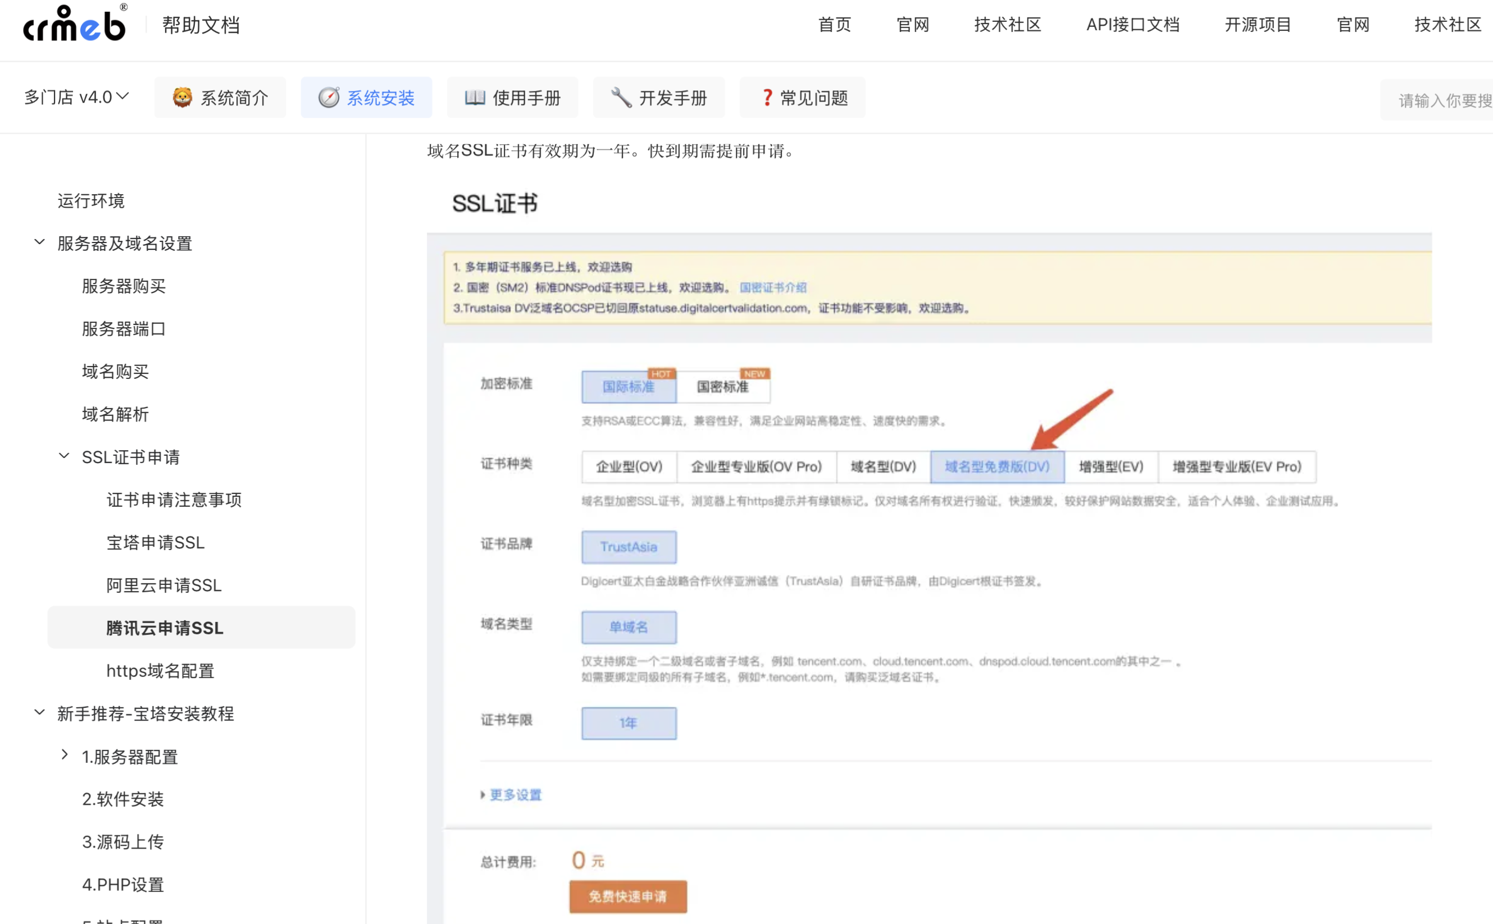
Task: Open API接口文档 in top navigation
Action: 1132,25
